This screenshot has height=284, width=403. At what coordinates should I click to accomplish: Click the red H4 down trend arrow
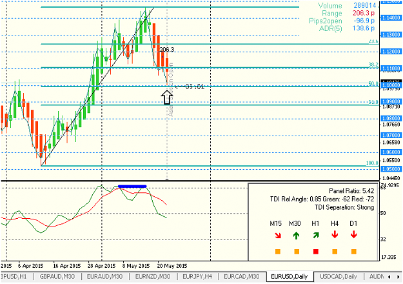pyautogui.click(x=335, y=234)
